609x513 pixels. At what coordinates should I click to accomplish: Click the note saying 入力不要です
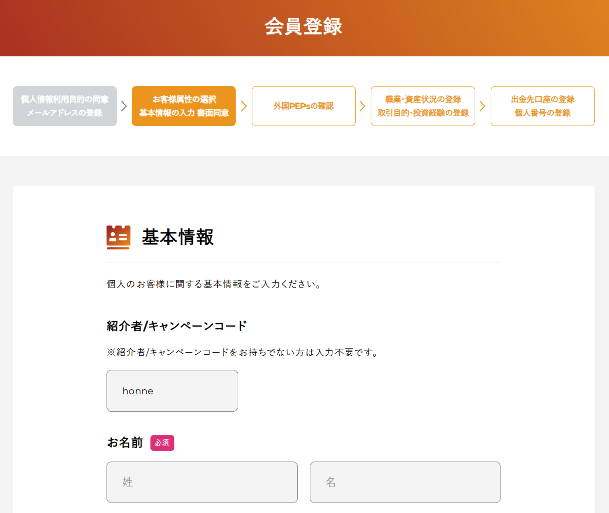click(243, 352)
